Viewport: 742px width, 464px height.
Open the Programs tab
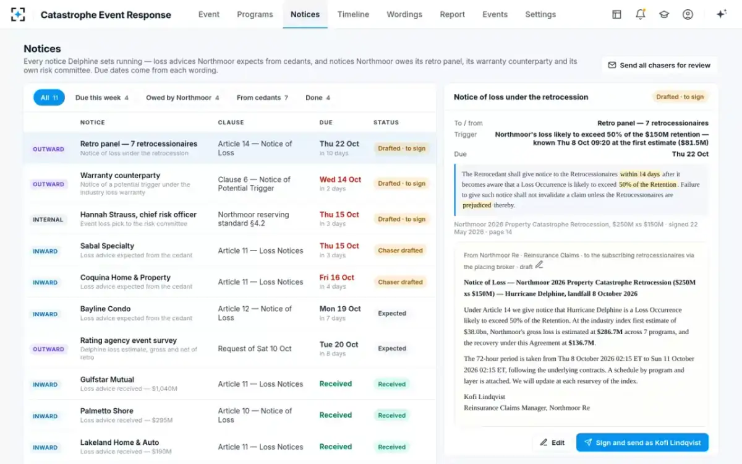(255, 14)
